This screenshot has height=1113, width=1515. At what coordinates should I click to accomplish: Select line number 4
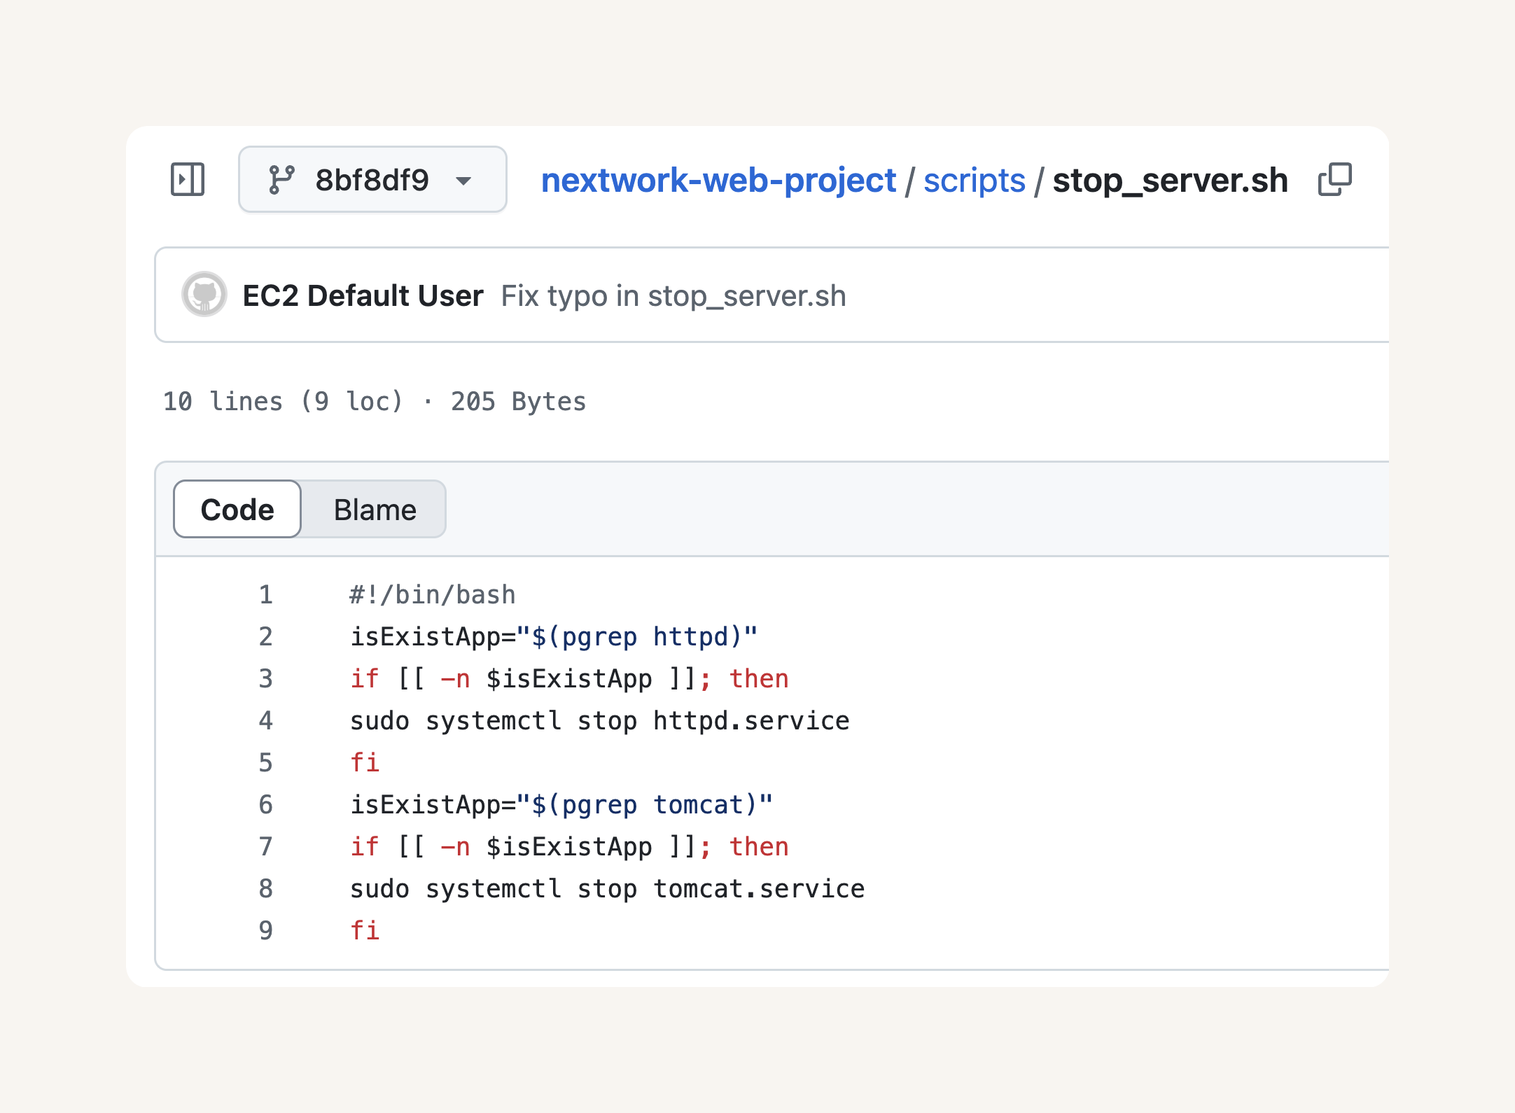(266, 720)
